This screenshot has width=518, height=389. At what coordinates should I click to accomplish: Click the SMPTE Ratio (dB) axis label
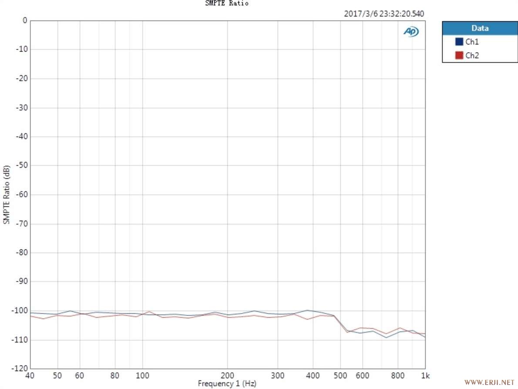pos(6,195)
